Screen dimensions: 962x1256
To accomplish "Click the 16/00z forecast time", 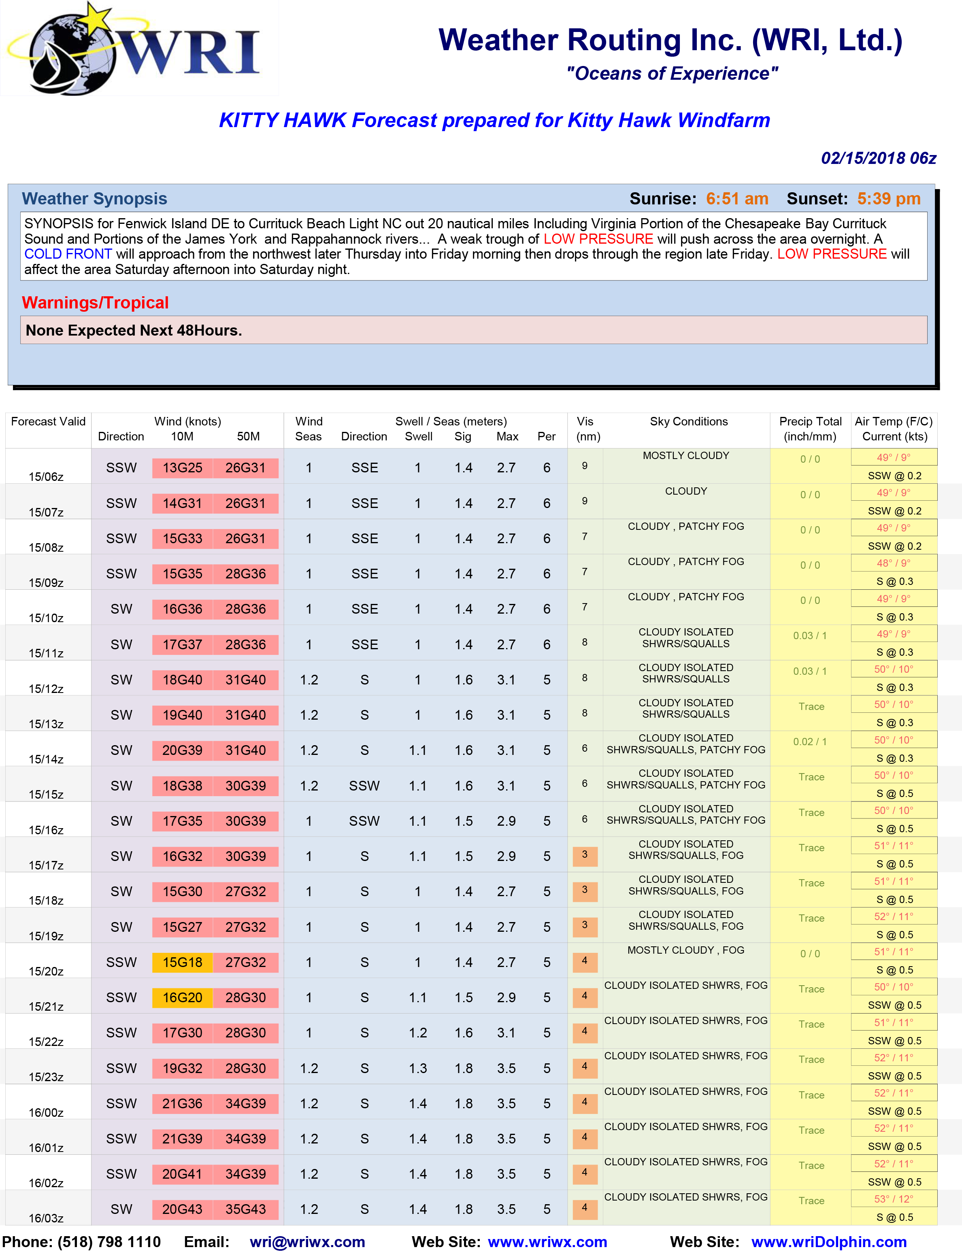I will [47, 1113].
